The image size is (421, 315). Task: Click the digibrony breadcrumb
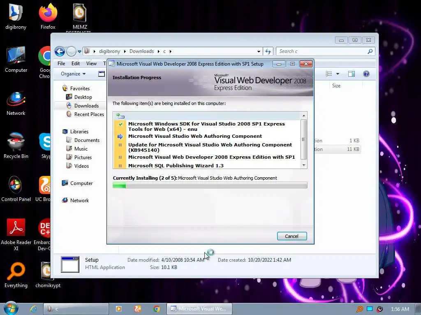pos(109,51)
